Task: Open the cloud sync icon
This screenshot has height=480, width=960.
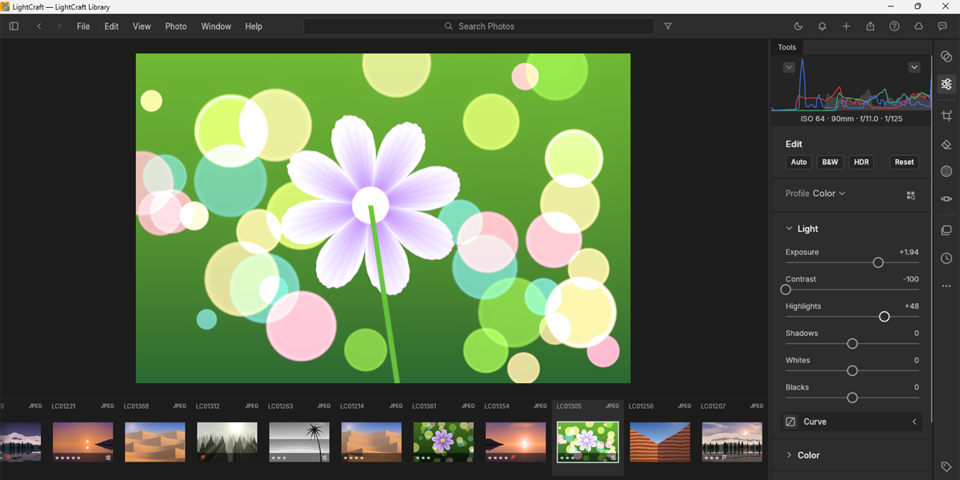Action: tap(918, 26)
